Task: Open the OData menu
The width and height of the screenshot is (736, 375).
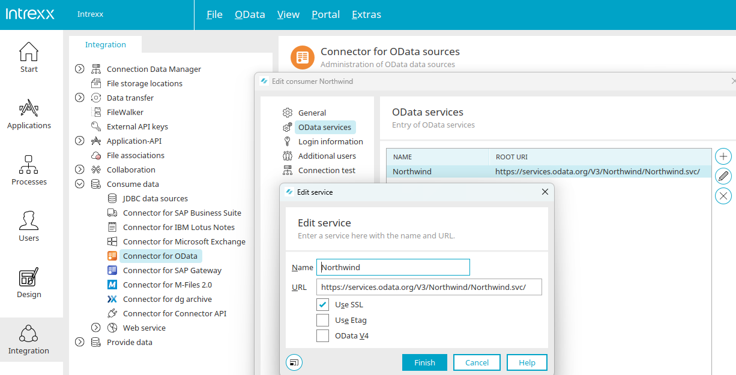Action: click(250, 14)
